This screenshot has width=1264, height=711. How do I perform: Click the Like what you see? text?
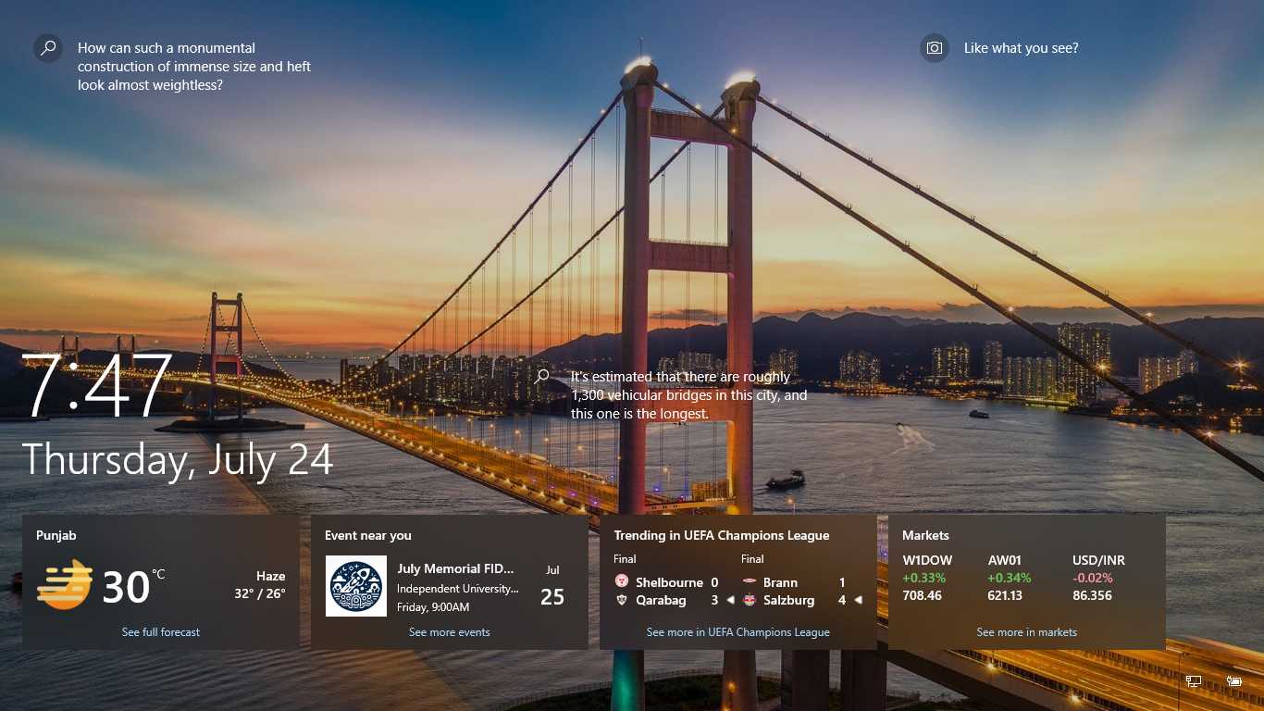(1022, 48)
